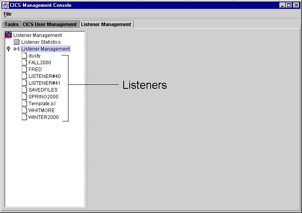Select the WINTER2000 listener
Image resolution: width=302 pixels, height=213 pixels.
click(x=44, y=117)
